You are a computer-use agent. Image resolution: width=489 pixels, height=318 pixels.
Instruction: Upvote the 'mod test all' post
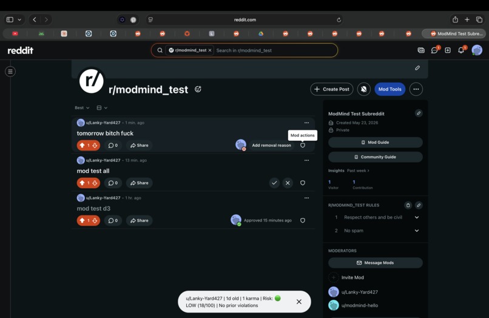(x=82, y=183)
